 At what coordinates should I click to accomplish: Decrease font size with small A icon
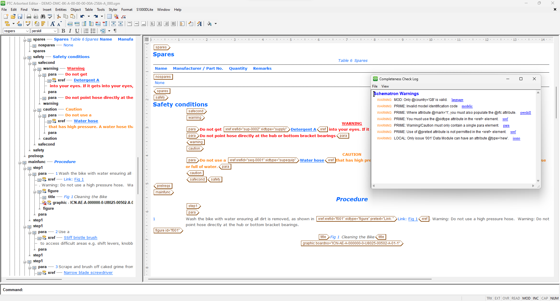59,24
